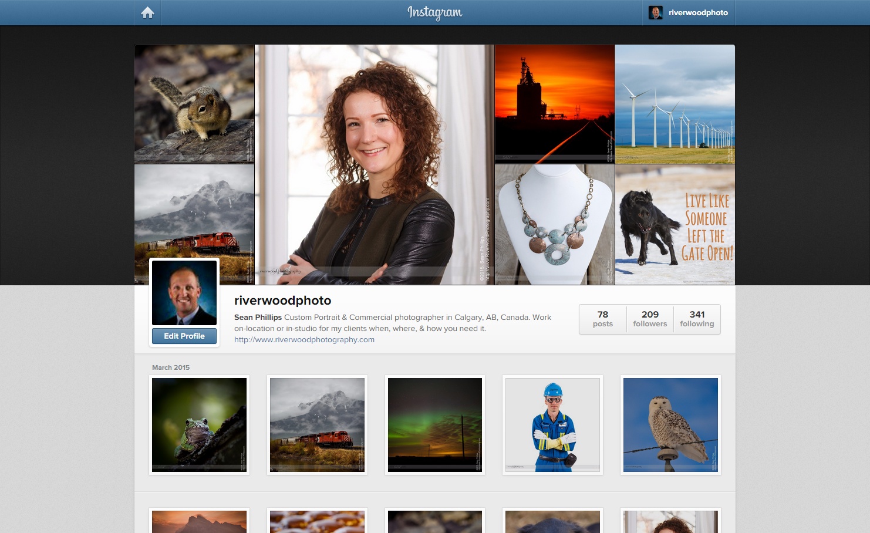Click the profile picture of Sean Phillips

click(184, 292)
